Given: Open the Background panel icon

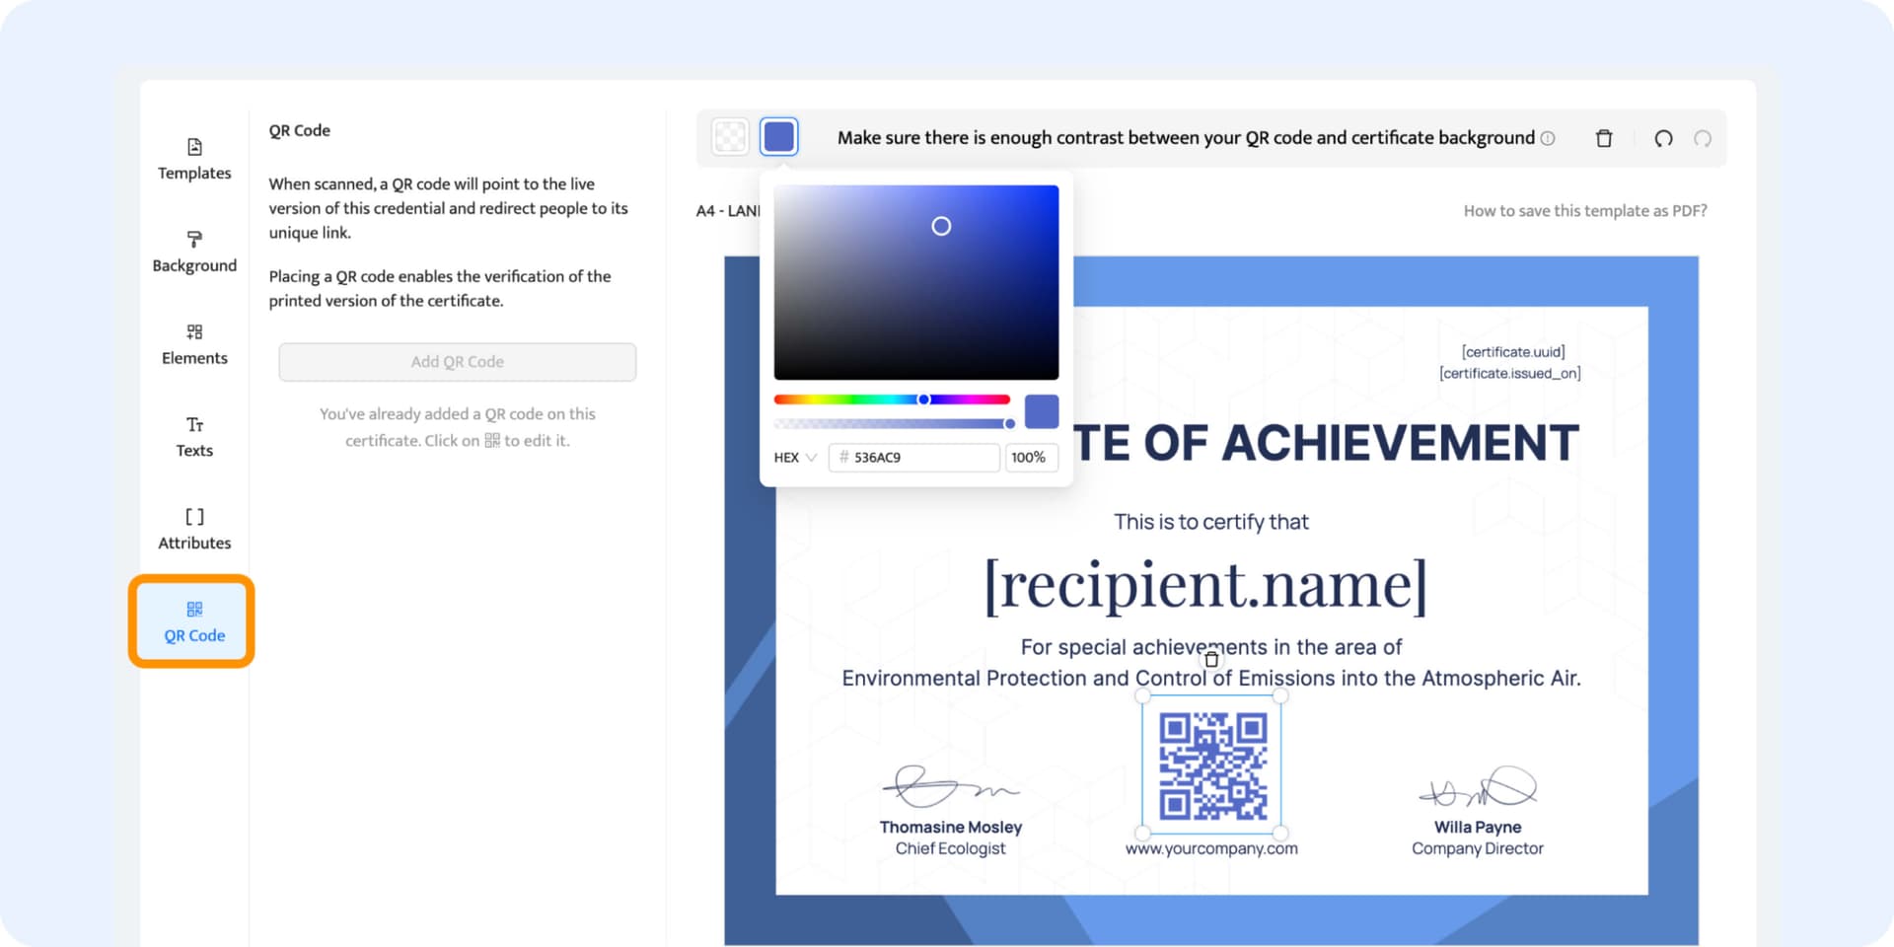Looking at the screenshot, I should tap(194, 240).
